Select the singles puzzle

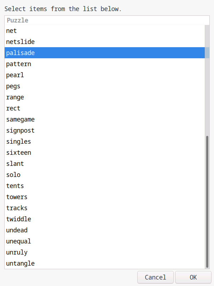tap(19, 142)
